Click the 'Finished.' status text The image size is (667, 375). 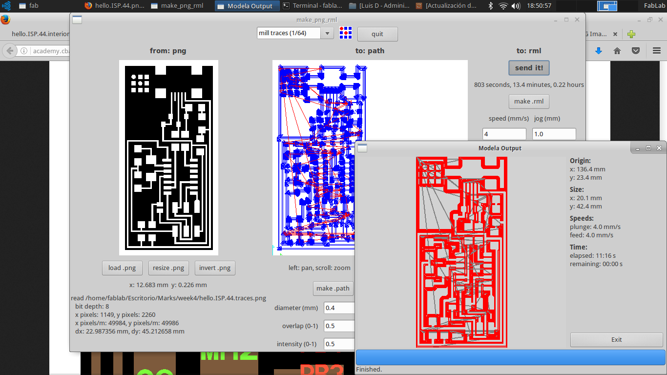pyautogui.click(x=369, y=370)
